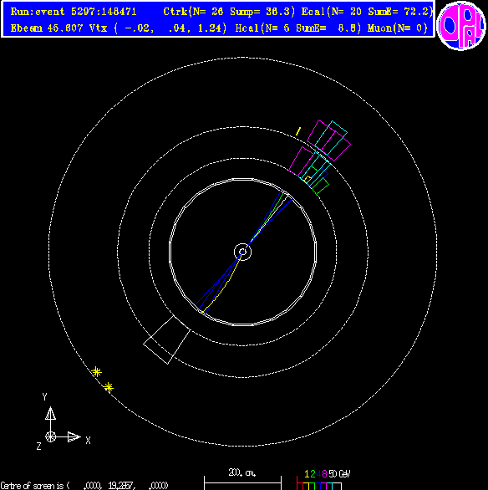
Task: Click the X axis arrowhead
Action: tap(74, 436)
